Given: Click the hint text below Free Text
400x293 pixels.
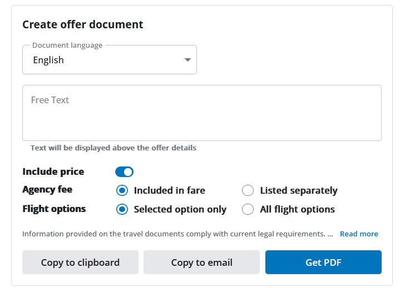Looking at the screenshot, I should click(113, 148).
